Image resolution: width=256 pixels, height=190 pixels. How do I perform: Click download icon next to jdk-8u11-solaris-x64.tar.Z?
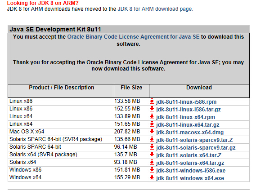tap(152, 155)
